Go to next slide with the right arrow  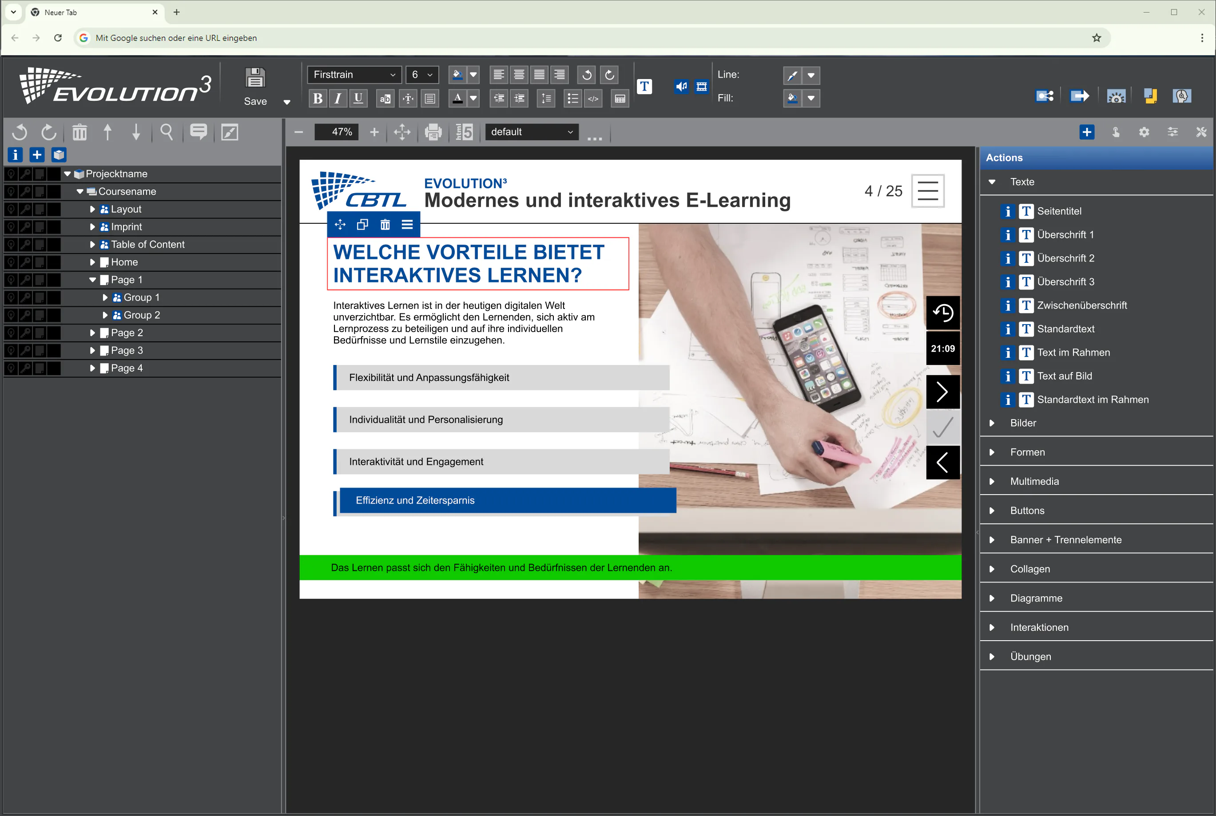[943, 392]
